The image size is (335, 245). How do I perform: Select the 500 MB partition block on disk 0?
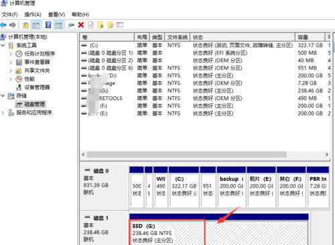coord(137,188)
